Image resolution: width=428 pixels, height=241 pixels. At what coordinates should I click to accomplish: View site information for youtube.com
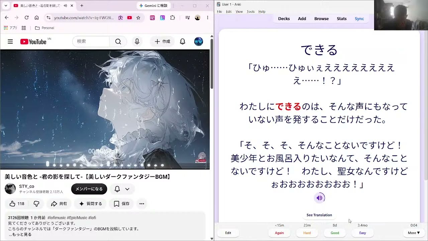[48, 18]
